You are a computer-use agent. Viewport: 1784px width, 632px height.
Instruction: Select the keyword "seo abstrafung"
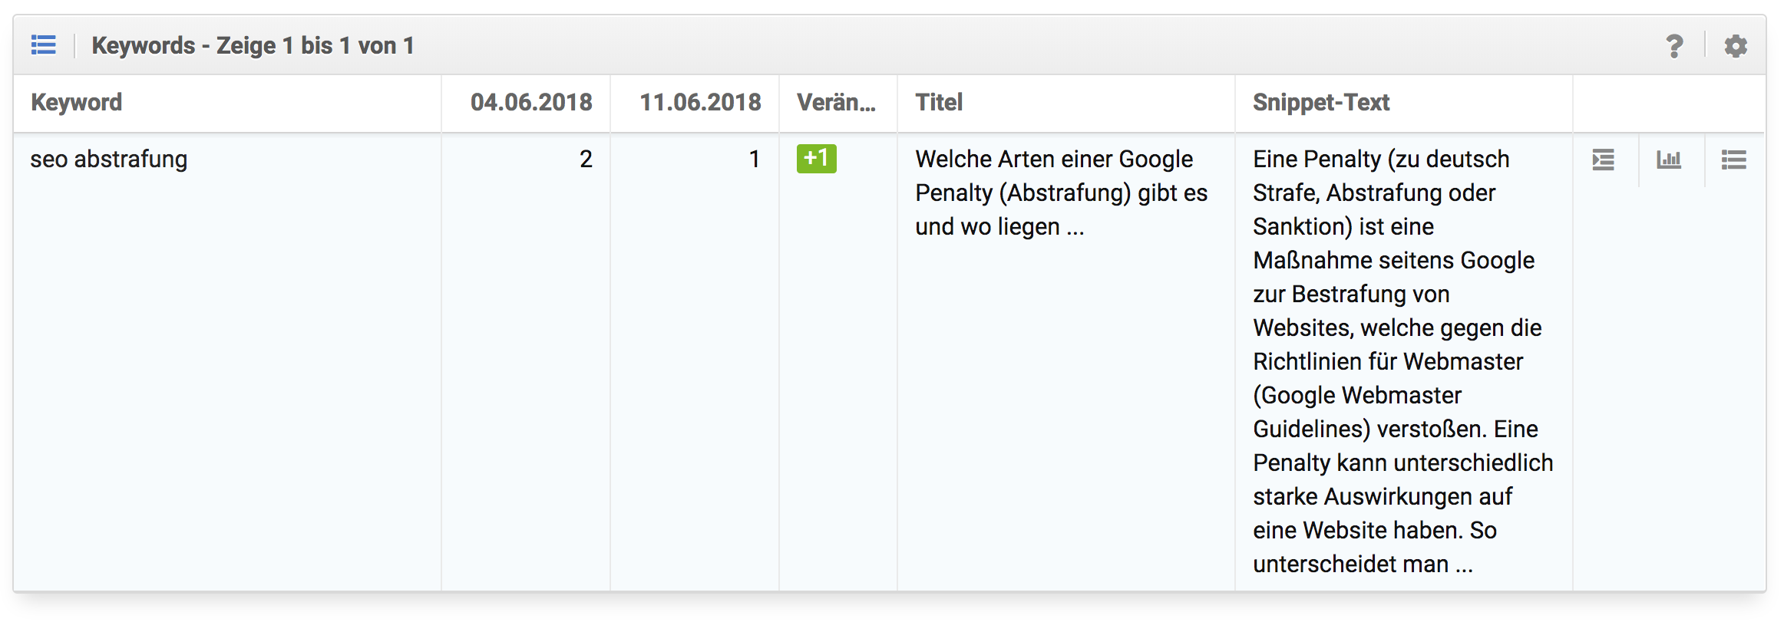coord(109,160)
